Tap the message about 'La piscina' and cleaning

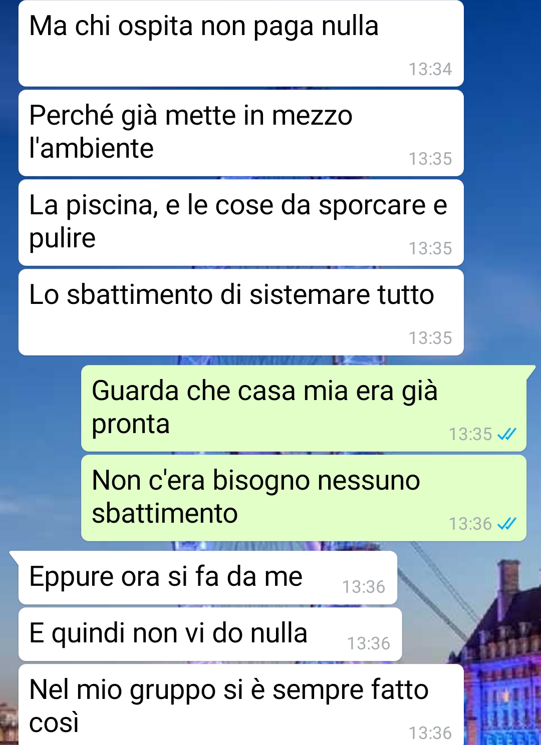(x=241, y=223)
